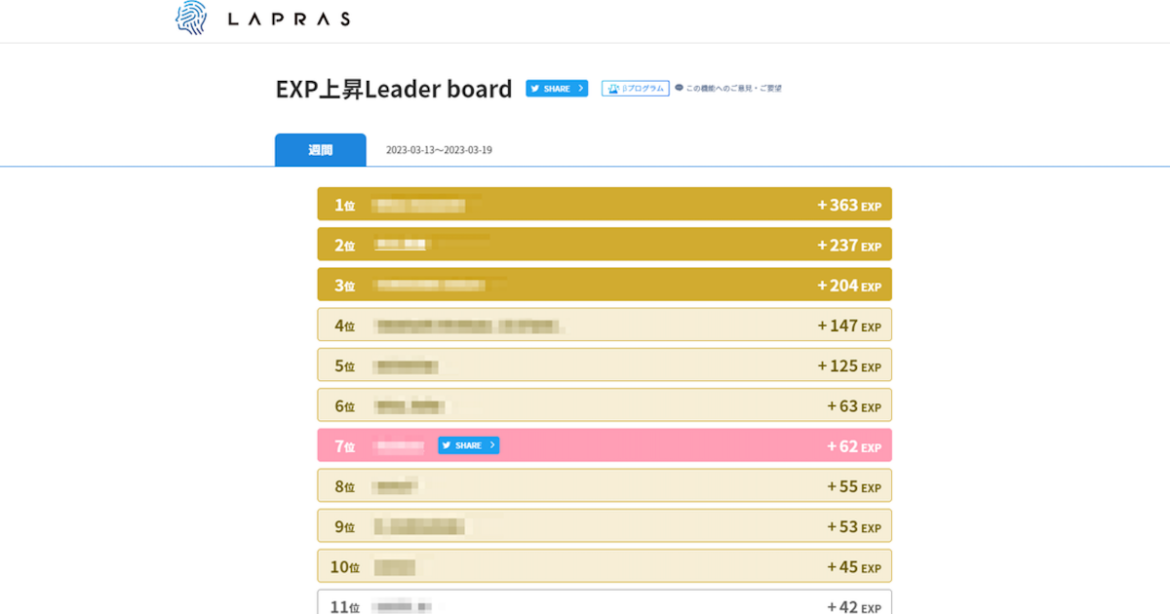Click the Twitter bird icon on rank 7 row
The width and height of the screenshot is (1170, 614).
click(x=447, y=445)
